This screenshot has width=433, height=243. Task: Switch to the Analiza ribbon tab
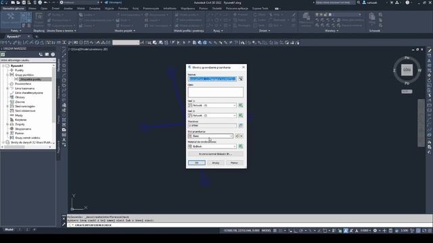click(x=68, y=9)
